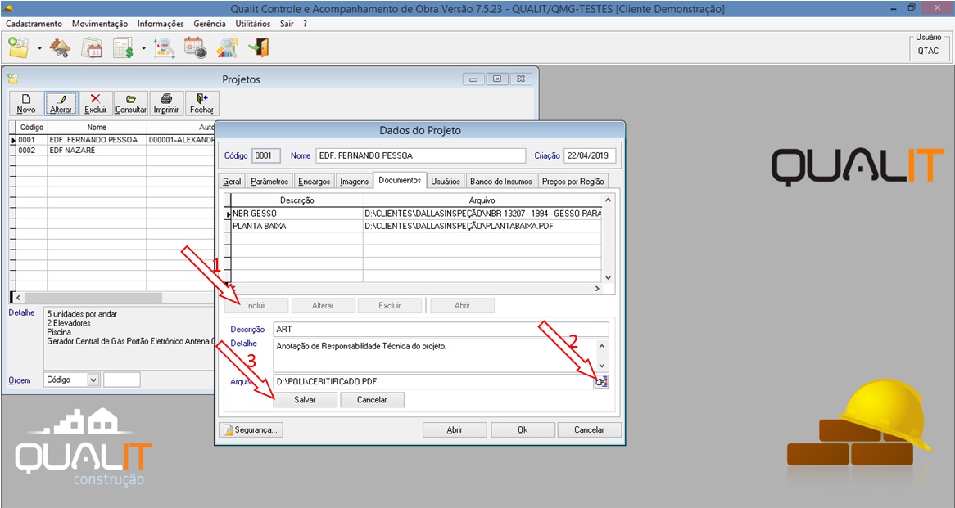This screenshot has width=955, height=508.
Task: Click the Segurança... button
Action: (x=251, y=429)
